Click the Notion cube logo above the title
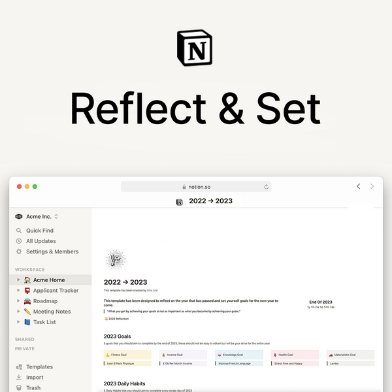Viewport: 392px width, 392px height. pyautogui.click(x=195, y=48)
